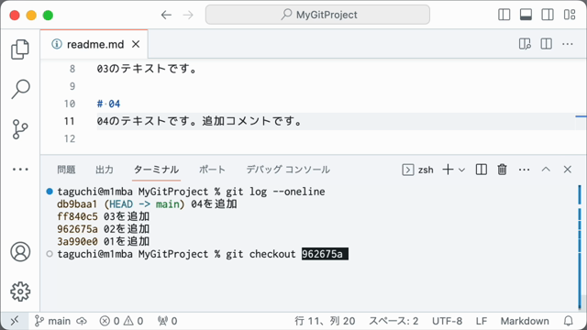Switch to the ターミナル panel tab
The image size is (587, 330).
pos(157,170)
